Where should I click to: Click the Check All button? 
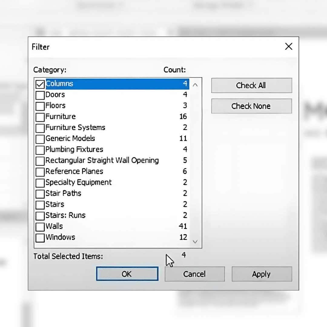tap(251, 85)
